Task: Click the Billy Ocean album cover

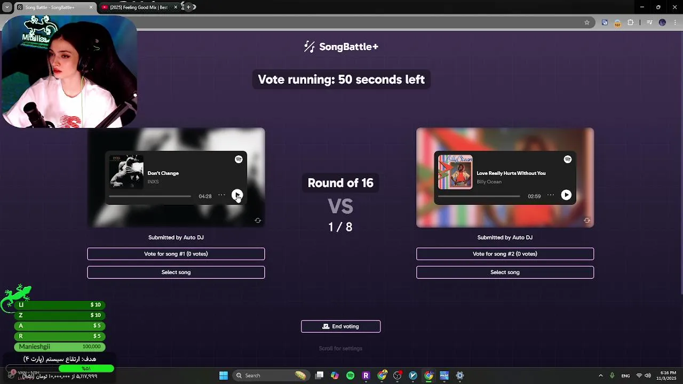Action: click(455, 172)
